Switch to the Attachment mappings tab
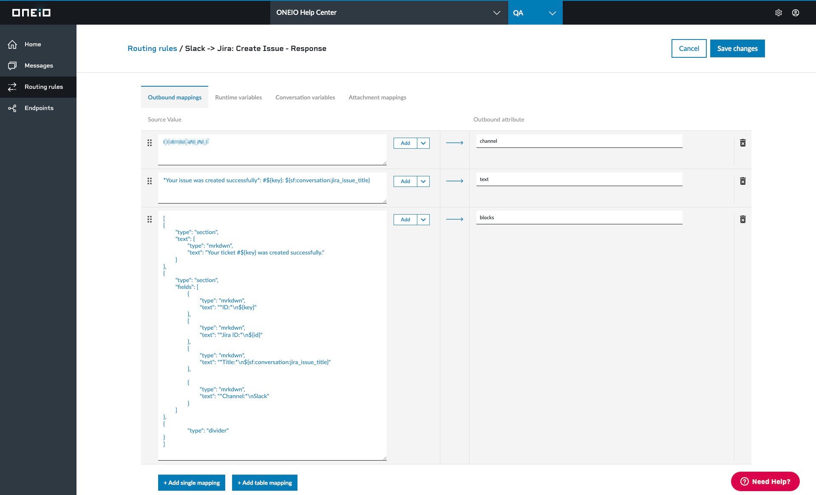816x495 pixels. [x=377, y=97]
